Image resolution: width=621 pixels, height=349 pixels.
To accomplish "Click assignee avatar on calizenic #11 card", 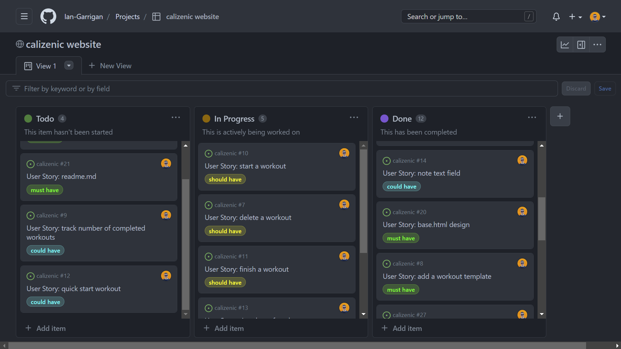I will [x=344, y=256].
